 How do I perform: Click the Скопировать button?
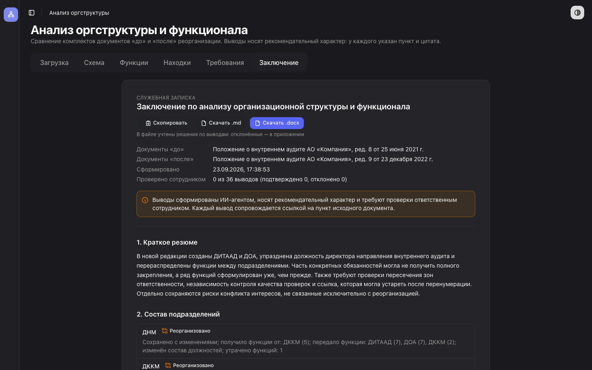click(166, 123)
